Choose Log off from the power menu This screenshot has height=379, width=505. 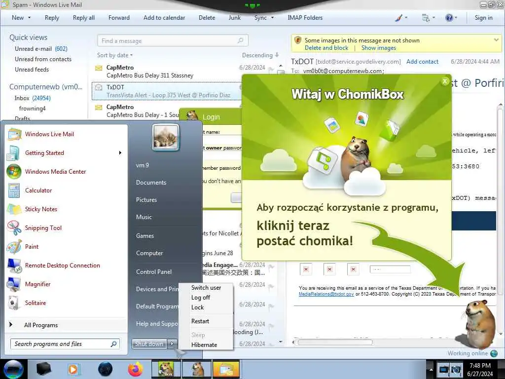(201, 298)
